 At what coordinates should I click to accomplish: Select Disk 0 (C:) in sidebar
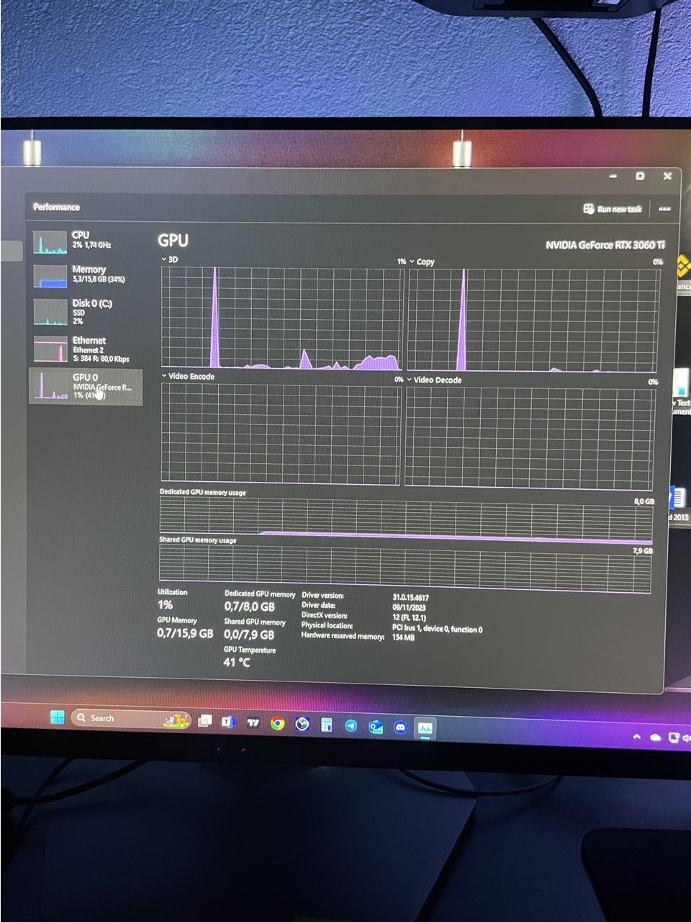85,312
